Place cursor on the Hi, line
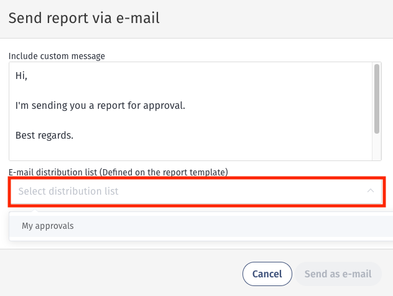Screen dimensions: 393x296 (21, 76)
